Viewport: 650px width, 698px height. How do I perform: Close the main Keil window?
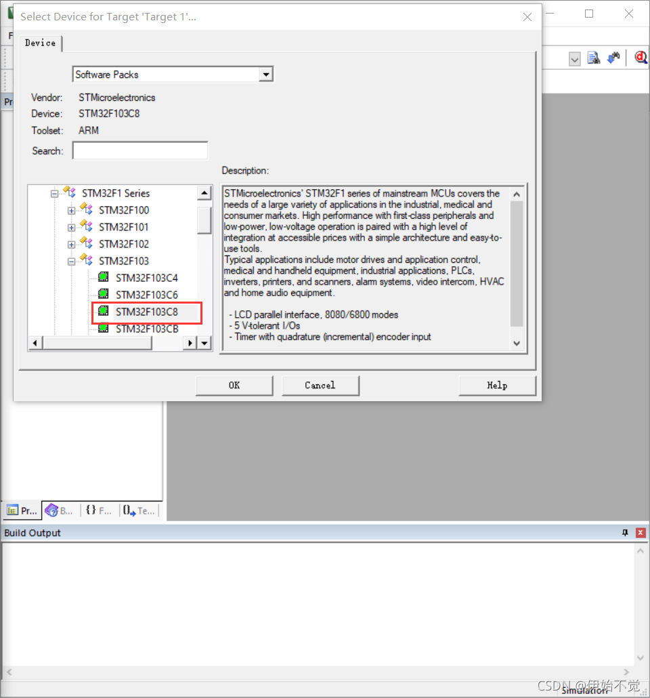coord(628,14)
